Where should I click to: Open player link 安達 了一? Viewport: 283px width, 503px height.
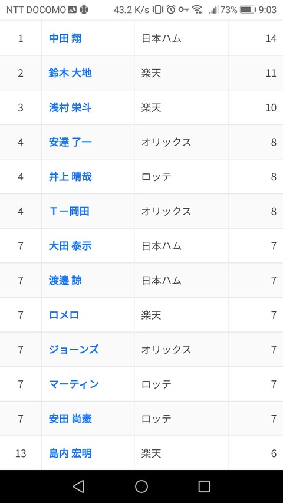tap(70, 142)
